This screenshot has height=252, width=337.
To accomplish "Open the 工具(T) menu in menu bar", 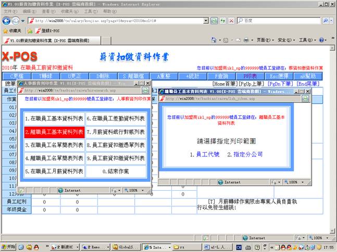I will click(90, 11).
